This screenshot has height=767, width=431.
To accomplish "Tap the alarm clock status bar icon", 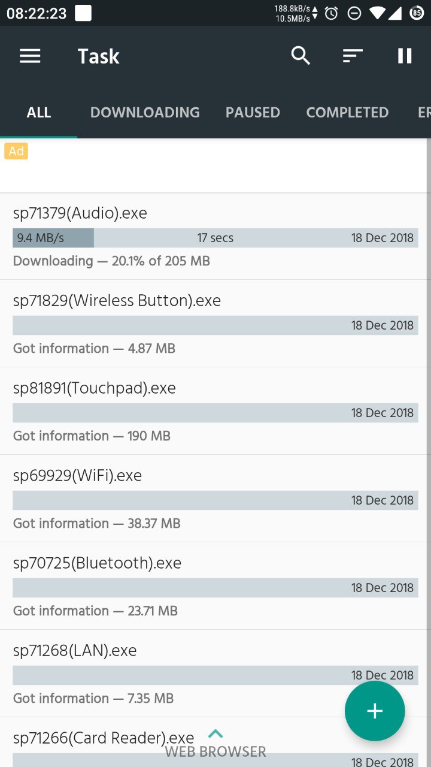I will (332, 13).
